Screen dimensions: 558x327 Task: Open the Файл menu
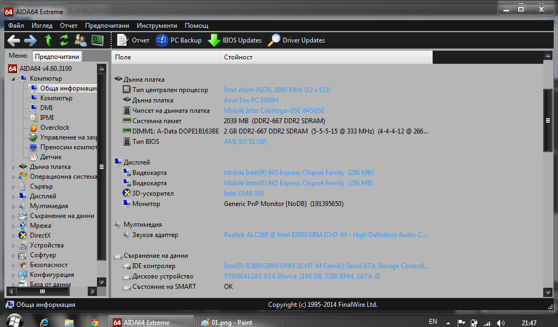tap(16, 26)
